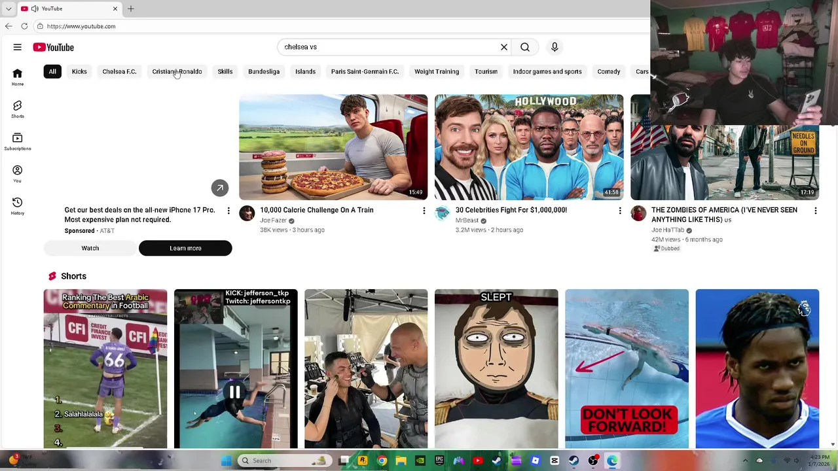The height and width of the screenshot is (471, 838).
Task: Mute the tab via speaker icon
Action: point(35,9)
